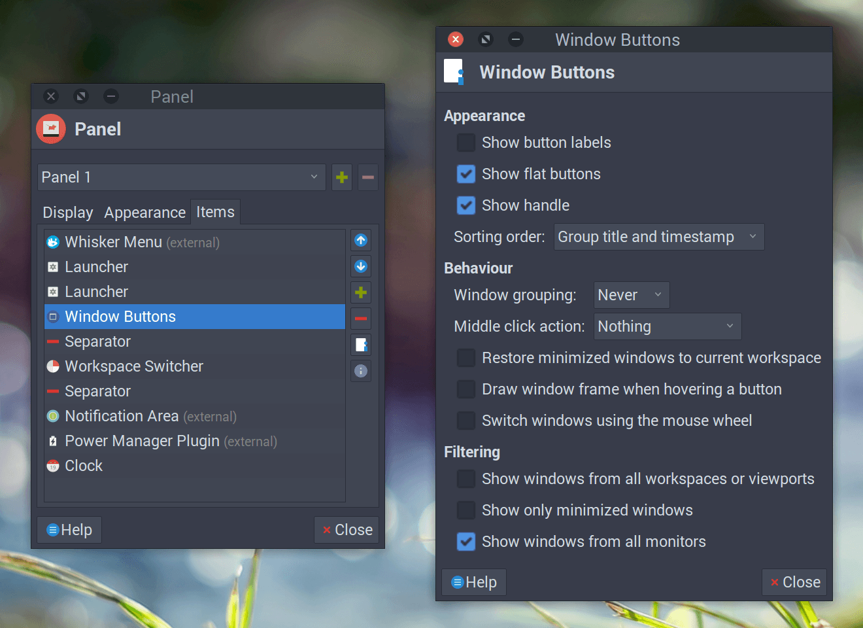This screenshot has width=863, height=628.
Task: Select Workspace Switcher item
Action: [x=195, y=366]
